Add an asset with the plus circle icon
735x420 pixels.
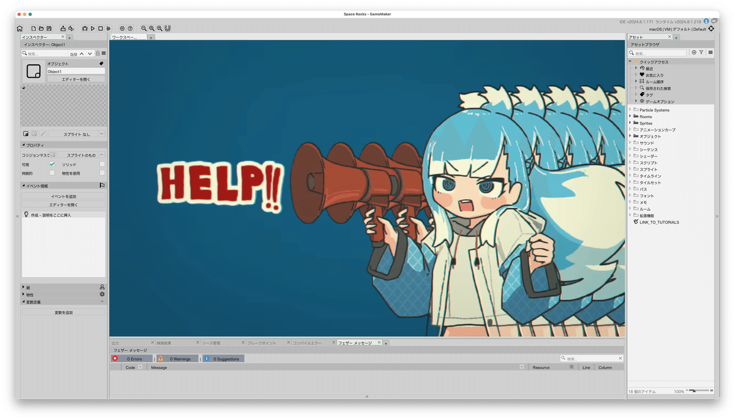click(694, 53)
